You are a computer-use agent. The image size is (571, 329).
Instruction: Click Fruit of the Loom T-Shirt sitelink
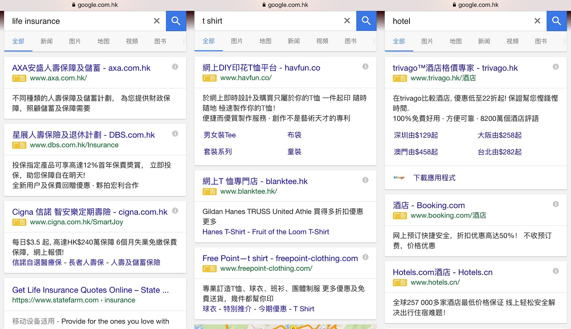coord(291,232)
